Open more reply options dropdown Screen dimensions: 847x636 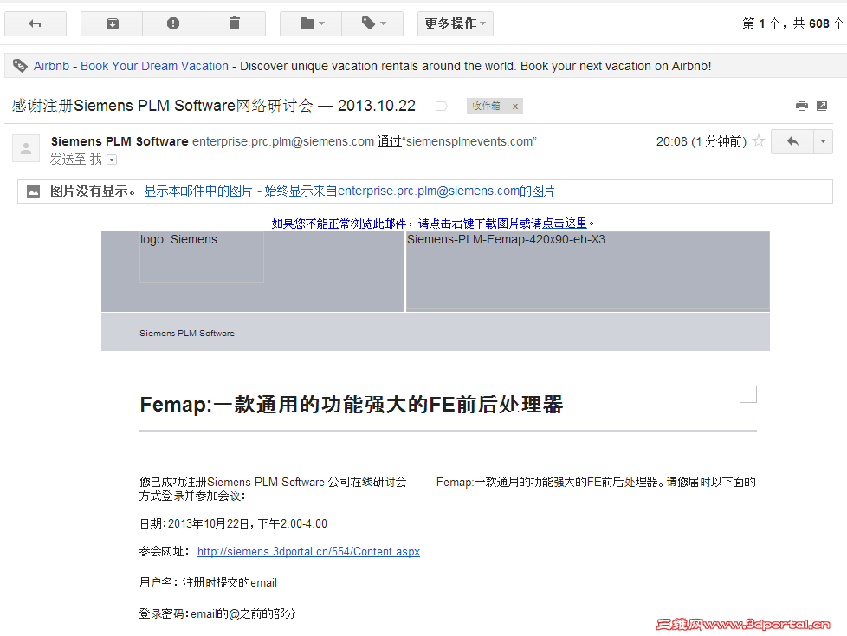pos(824,141)
